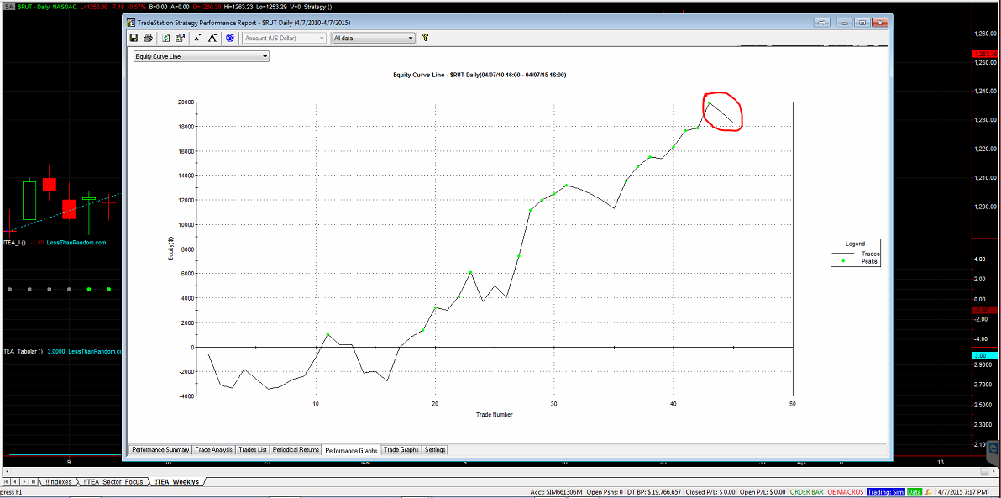This screenshot has height=498, width=1001.
Task: Switch to the Settings tab
Action: pyautogui.click(x=435, y=449)
